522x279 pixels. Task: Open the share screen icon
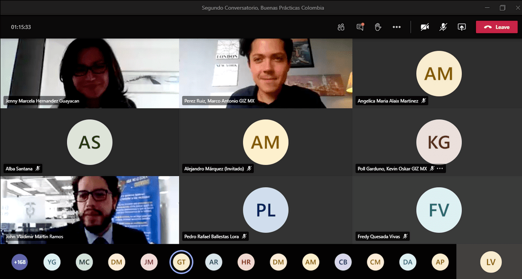461,27
